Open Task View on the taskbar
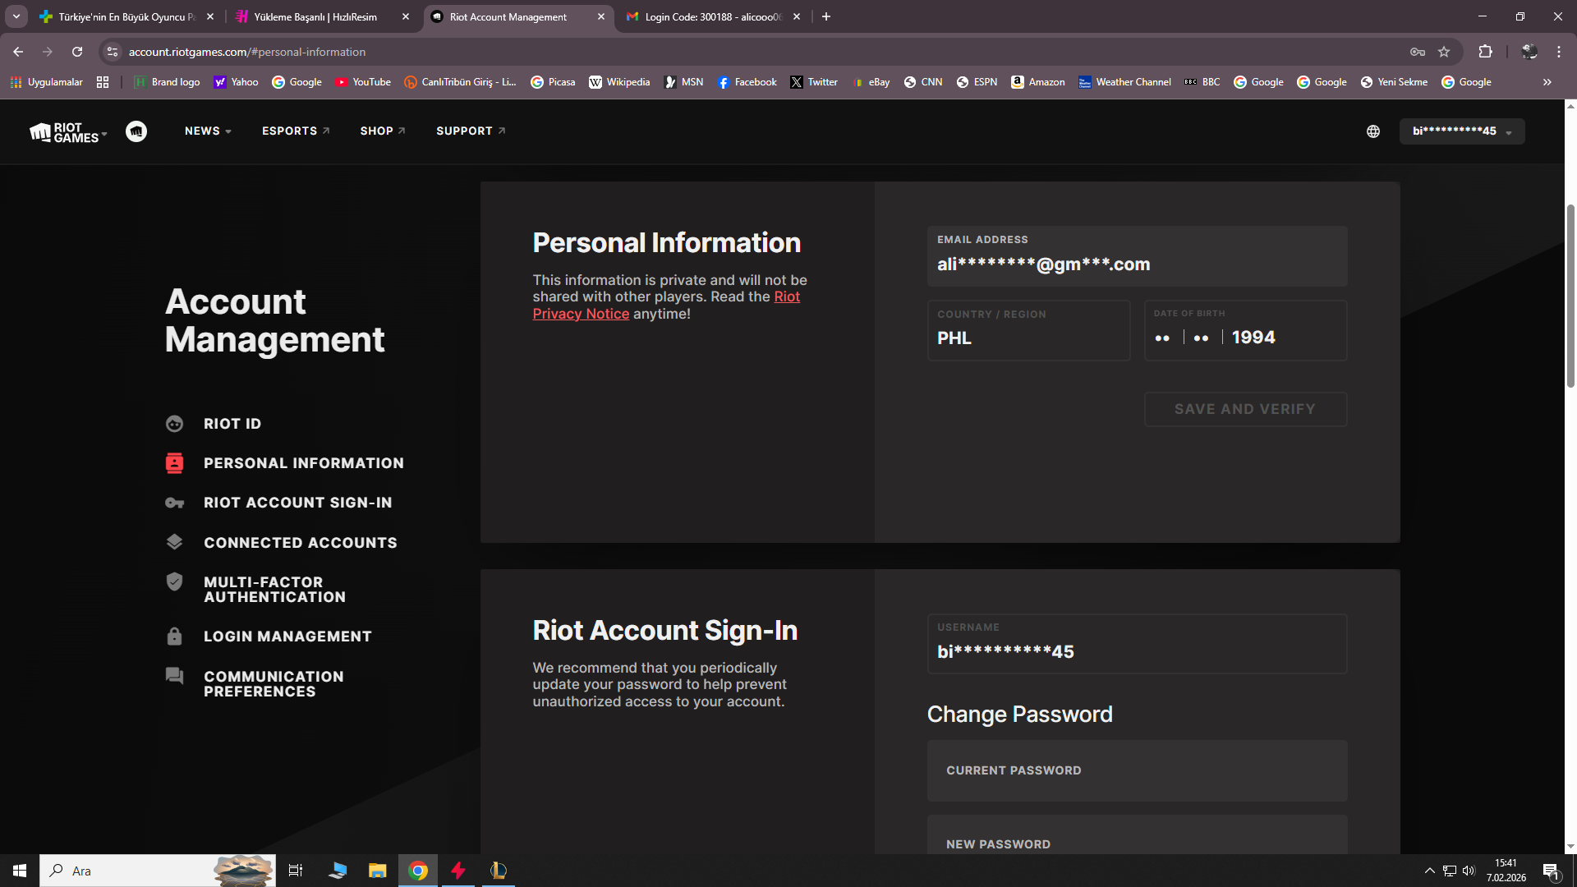The image size is (1577, 887). tap(296, 871)
